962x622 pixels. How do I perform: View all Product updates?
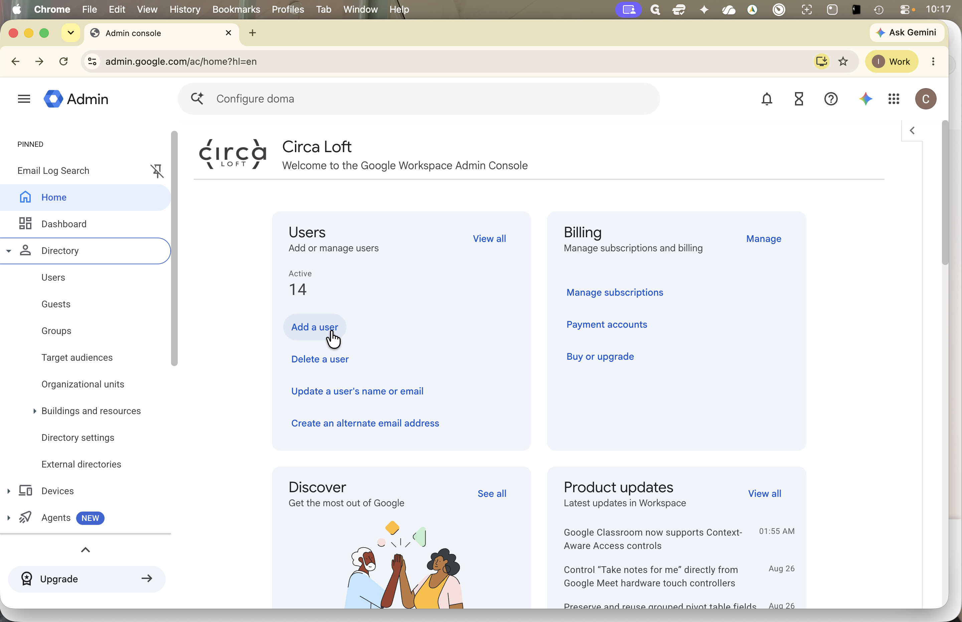point(764,494)
